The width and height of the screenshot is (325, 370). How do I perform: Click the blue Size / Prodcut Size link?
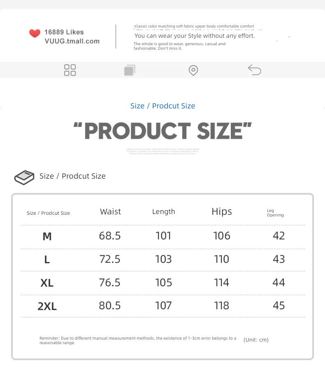[x=162, y=106]
